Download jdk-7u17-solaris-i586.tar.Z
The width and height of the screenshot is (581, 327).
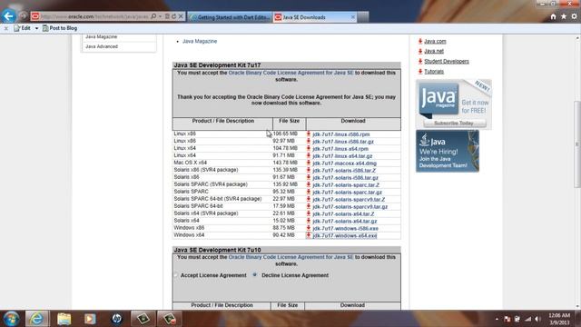click(x=344, y=171)
